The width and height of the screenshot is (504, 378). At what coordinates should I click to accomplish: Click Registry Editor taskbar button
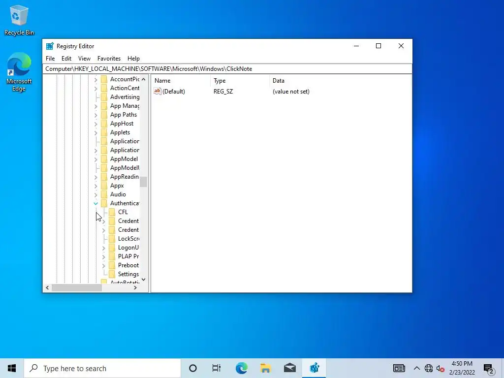click(x=314, y=368)
